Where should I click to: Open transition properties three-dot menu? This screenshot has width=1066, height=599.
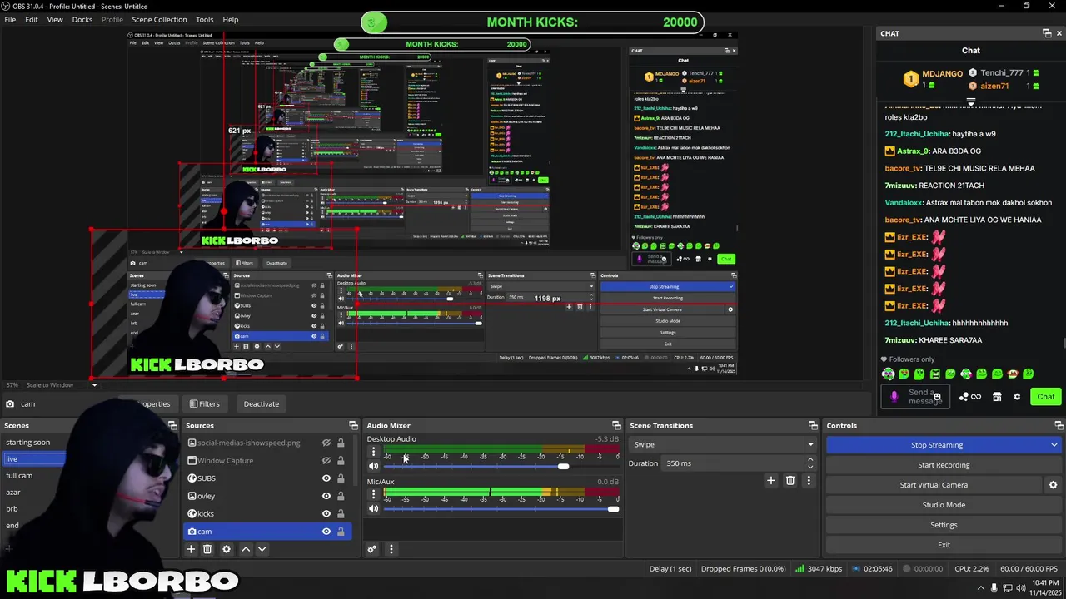(x=808, y=480)
